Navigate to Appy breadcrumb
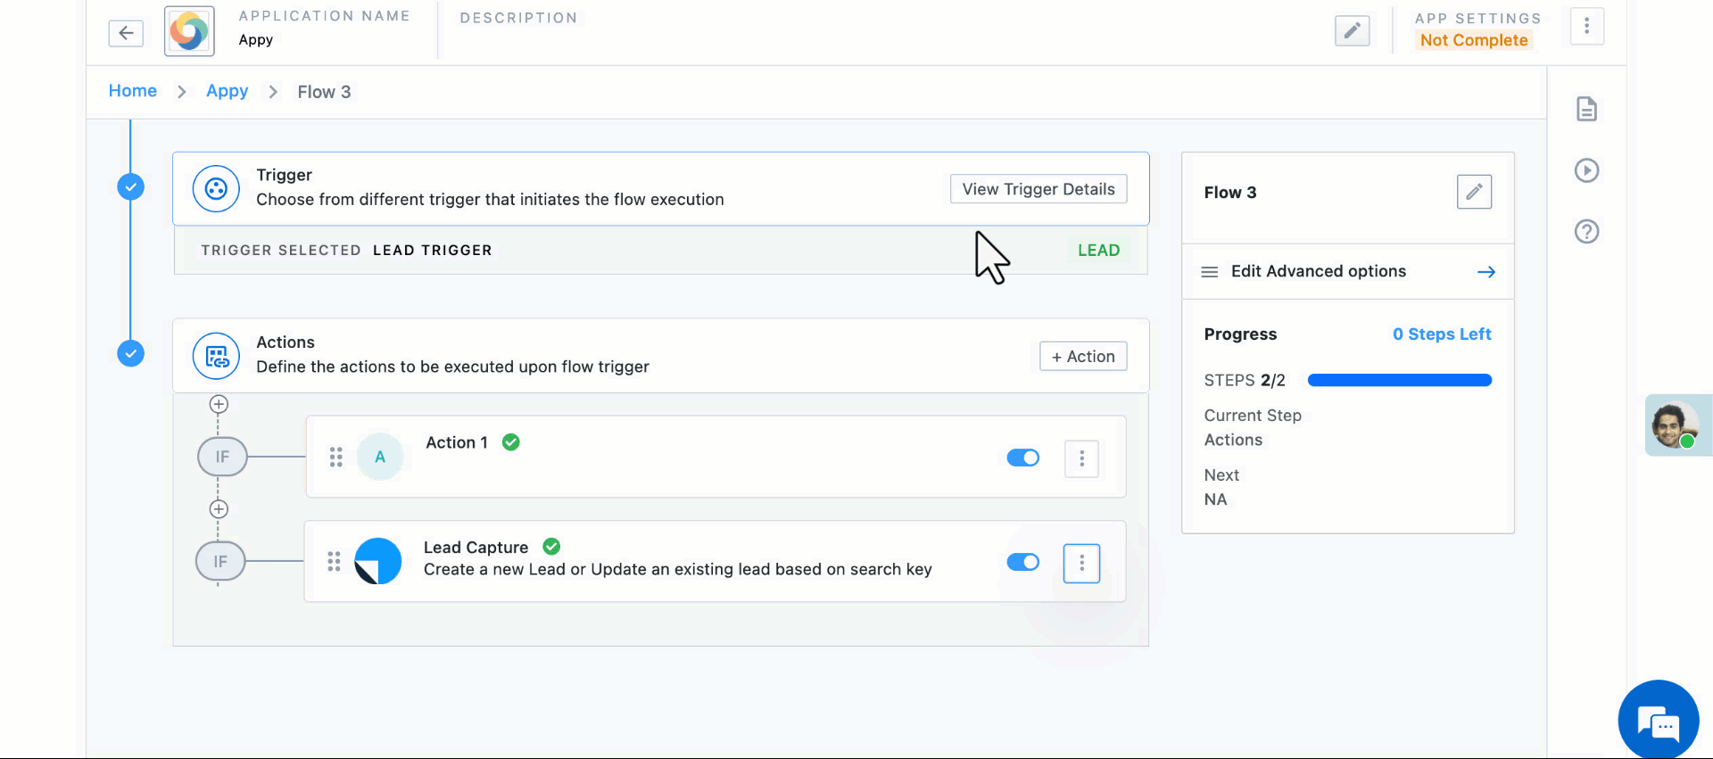1713x759 pixels. point(227,91)
